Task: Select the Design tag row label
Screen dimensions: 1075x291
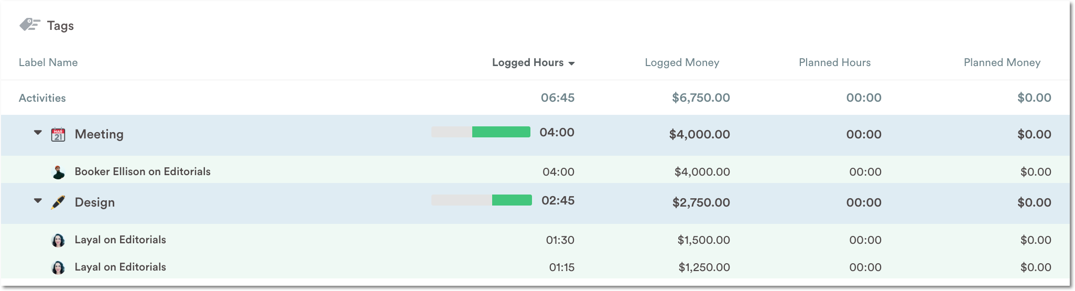Action: [94, 202]
